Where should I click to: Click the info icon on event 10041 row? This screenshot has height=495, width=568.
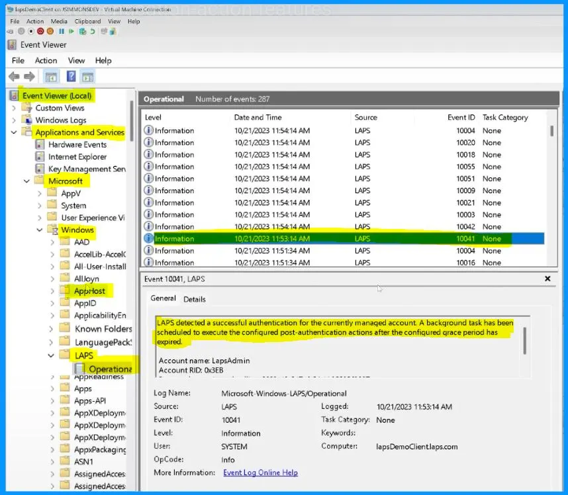point(148,238)
